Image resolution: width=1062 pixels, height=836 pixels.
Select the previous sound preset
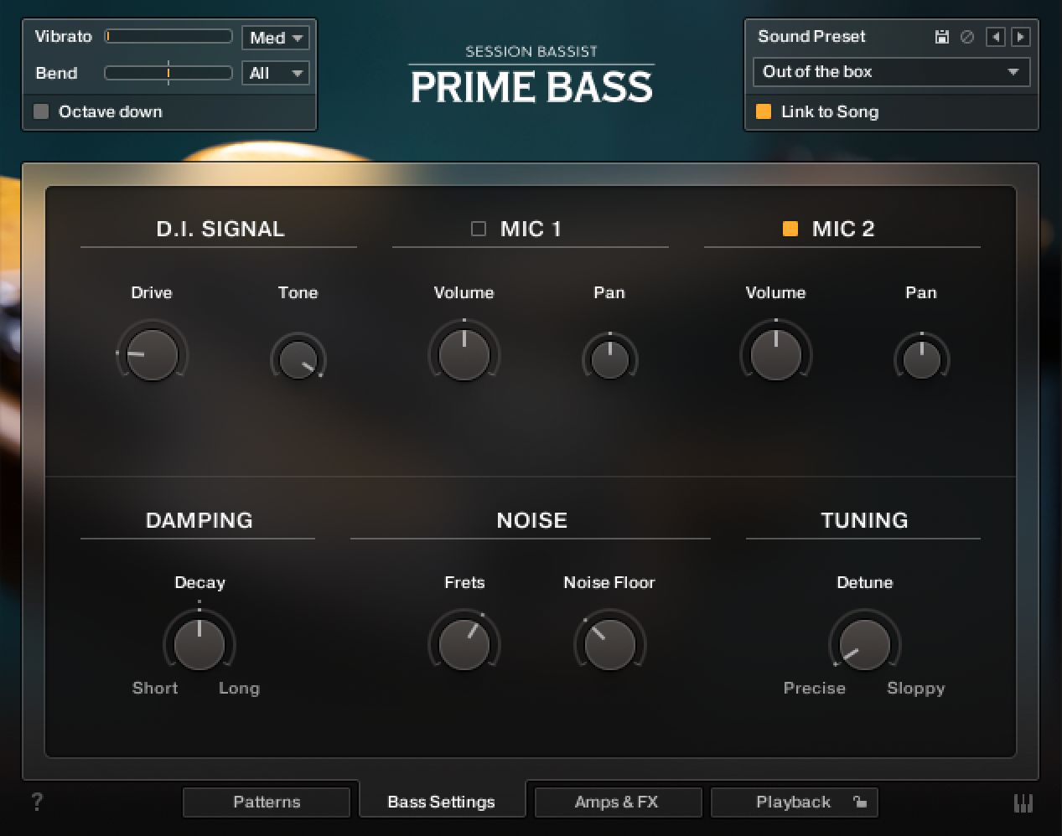click(x=996, y=36)
